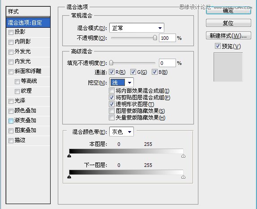Image resolution: width=257 pixels, height=209 pixels.
Task: Click the 填充不透明度 fill opacity slider handle
Action: [x=111, y=63]
